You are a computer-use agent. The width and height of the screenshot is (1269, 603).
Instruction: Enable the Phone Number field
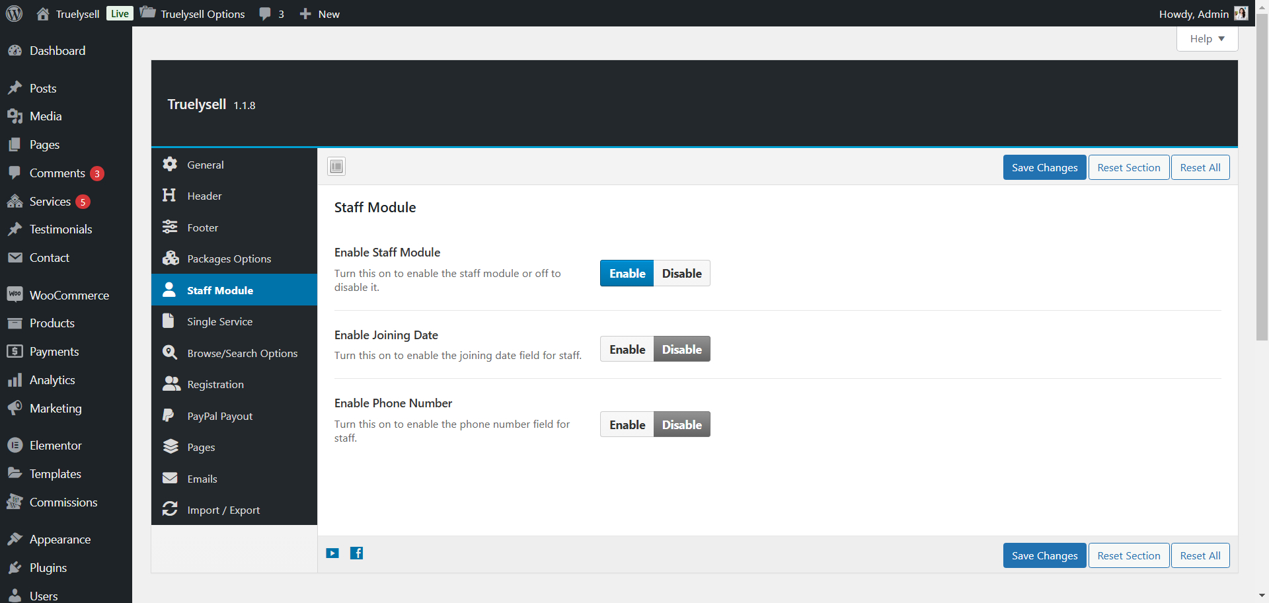point(627,424)
